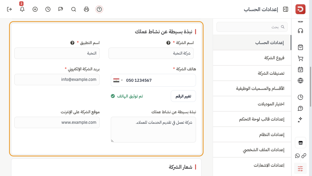Click the اسم التطبيق input field
The height and width of the screenshot is (176, 312).
[57, 53]
